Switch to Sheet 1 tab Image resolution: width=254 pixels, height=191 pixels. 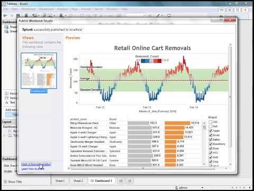60,181
